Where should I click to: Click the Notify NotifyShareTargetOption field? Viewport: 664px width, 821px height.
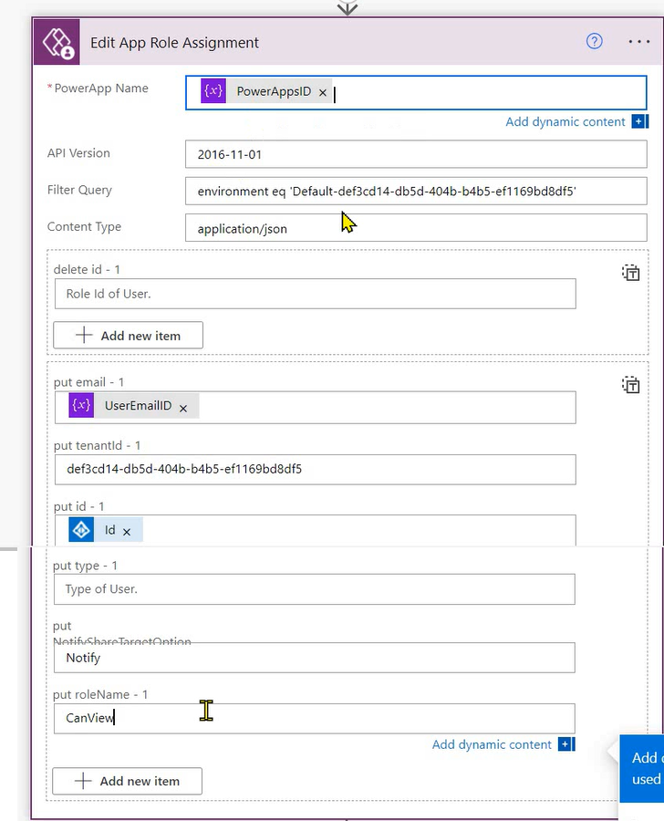[314, 658]
